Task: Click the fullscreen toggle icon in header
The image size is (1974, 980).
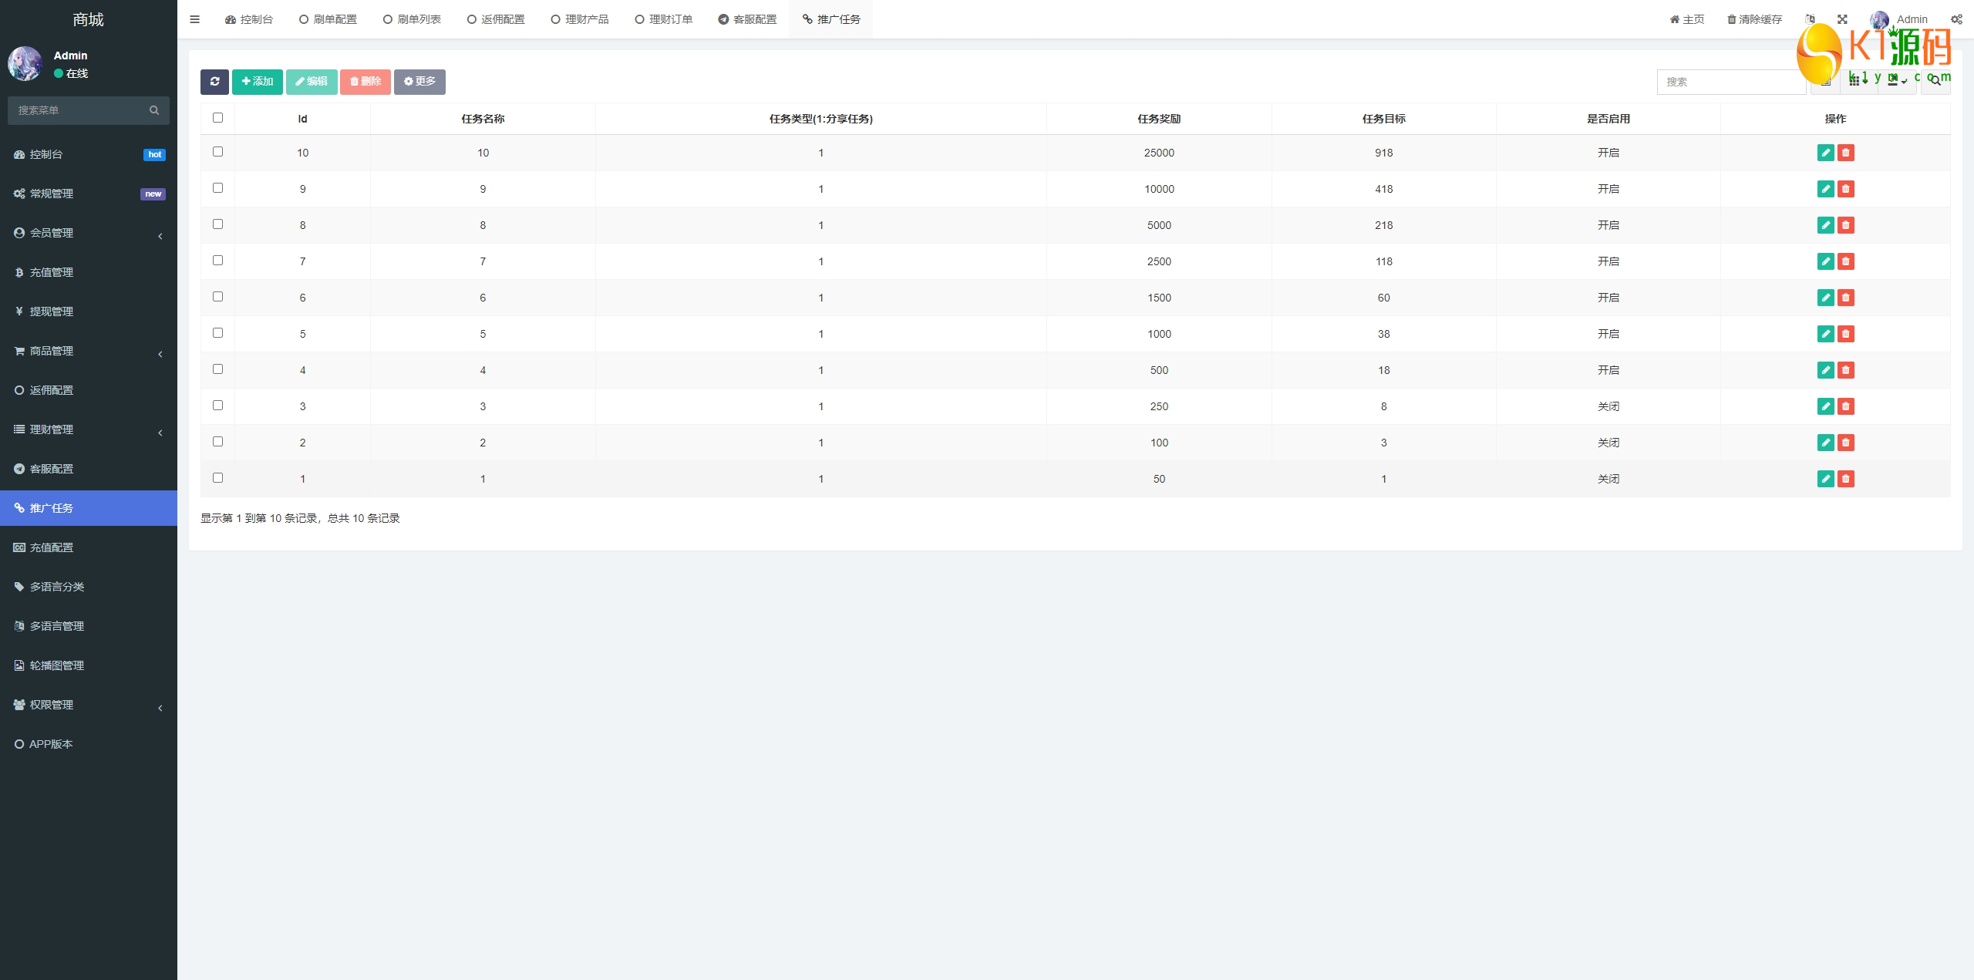Action: point(1842,19)
